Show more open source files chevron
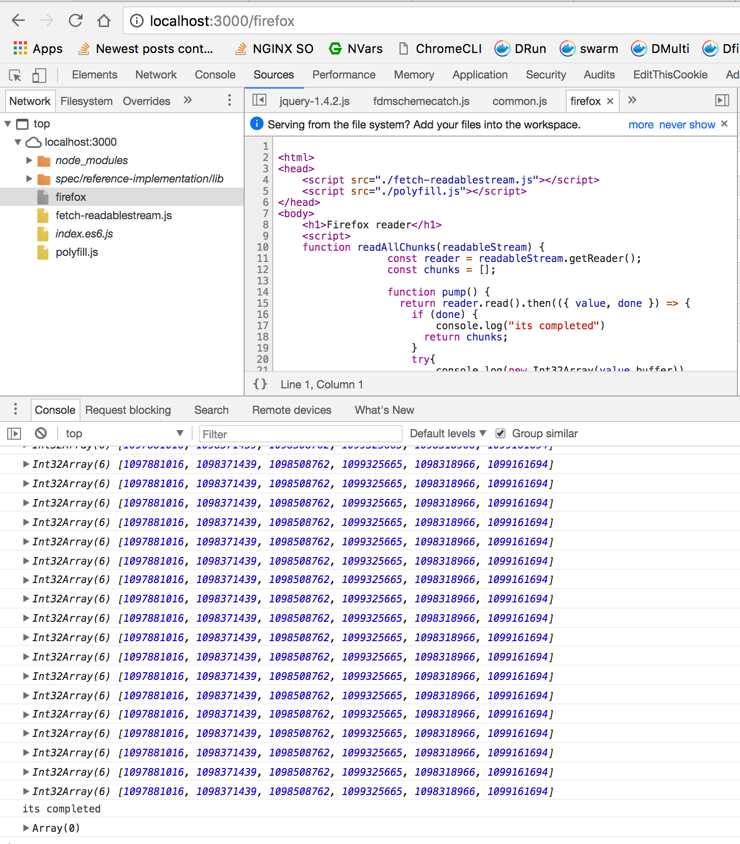The width and height of the screenshot is (740, 844). [632, 100]
